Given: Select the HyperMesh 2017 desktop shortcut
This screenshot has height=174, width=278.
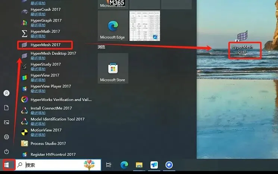Looking at the screenshot, I should pyautogui.click(x=242, y=43).
